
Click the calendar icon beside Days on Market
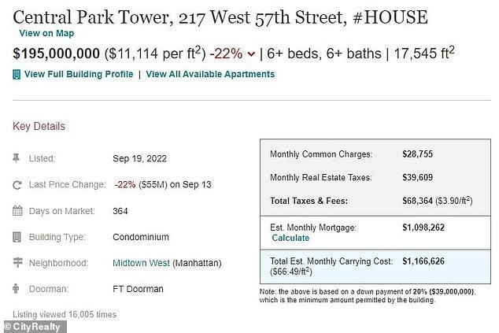click(17, 211)
